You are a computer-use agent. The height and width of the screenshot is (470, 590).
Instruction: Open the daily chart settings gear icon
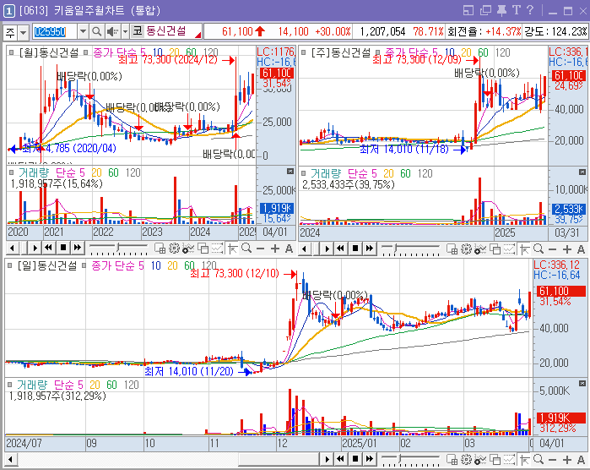point(466,460)
